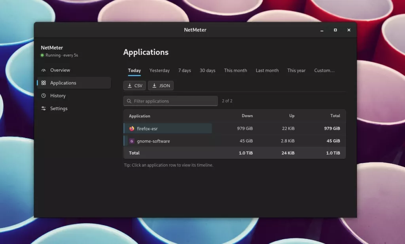Click firefox-esr Down value 979 GiB
This screenshot has width=405, height=244.
pyautogui.click(x=245, y=129)
